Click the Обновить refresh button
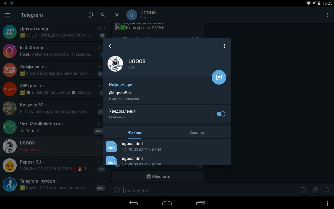The image size is (334, 209). (x=158, y=177)
